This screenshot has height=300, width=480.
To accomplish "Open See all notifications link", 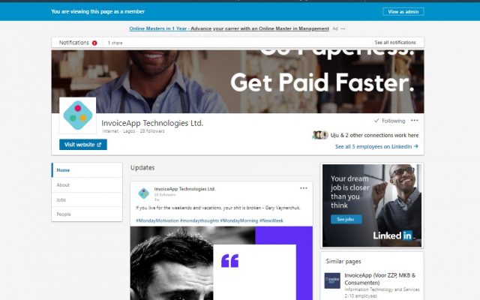I will click(395, 43).
